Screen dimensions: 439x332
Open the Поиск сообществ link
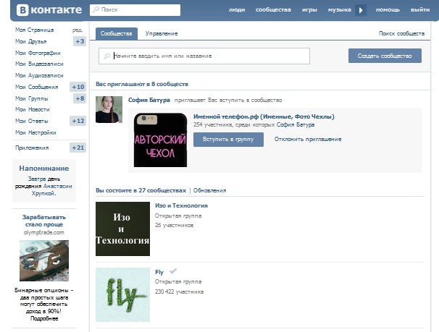pos(401,34)
